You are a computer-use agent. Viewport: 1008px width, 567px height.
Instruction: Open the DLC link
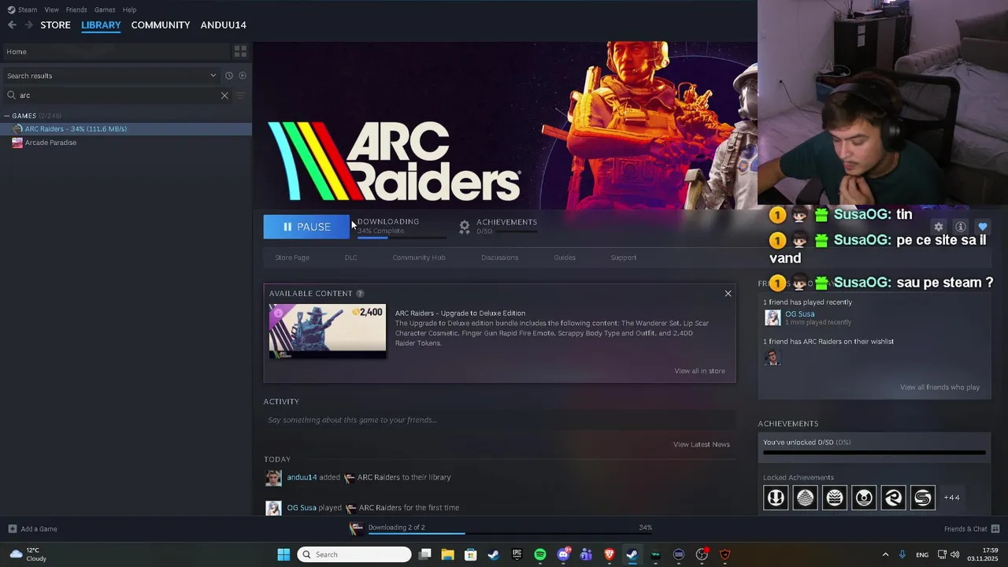click(x=350, y=258)
